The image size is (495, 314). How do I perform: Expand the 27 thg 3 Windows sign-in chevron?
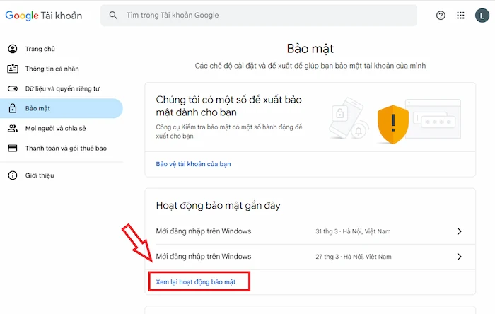click(x=460, y=257)
